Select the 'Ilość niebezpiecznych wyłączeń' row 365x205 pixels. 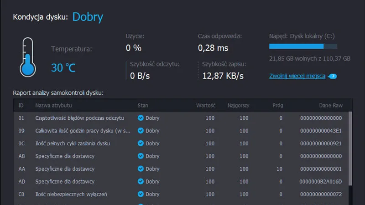(71, 195)
